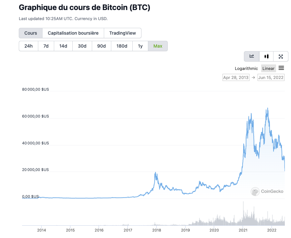Switch to candlestick chart view
The image size is (291, 238).
(266, 56)
